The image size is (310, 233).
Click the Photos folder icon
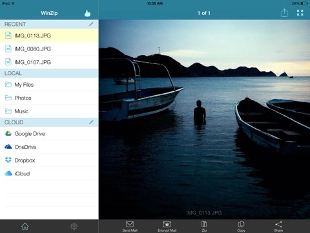8,98
